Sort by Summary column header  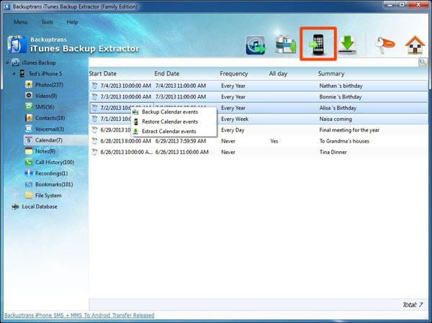coord(331,73)
